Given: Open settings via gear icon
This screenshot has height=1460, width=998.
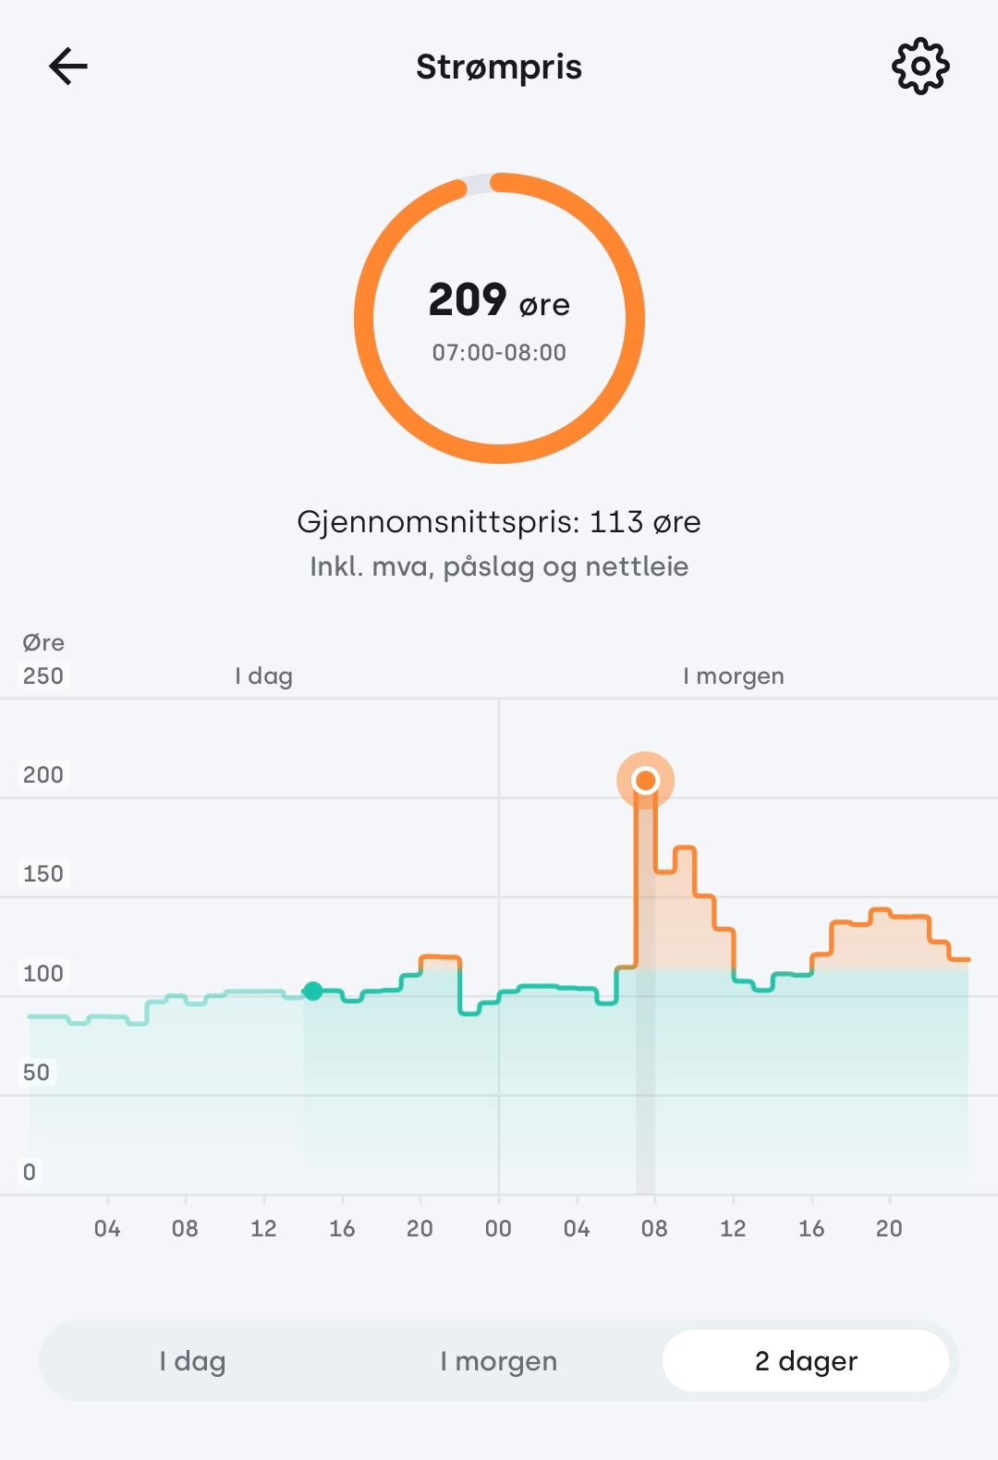Looking at the screenshot, I should [920, 67].
